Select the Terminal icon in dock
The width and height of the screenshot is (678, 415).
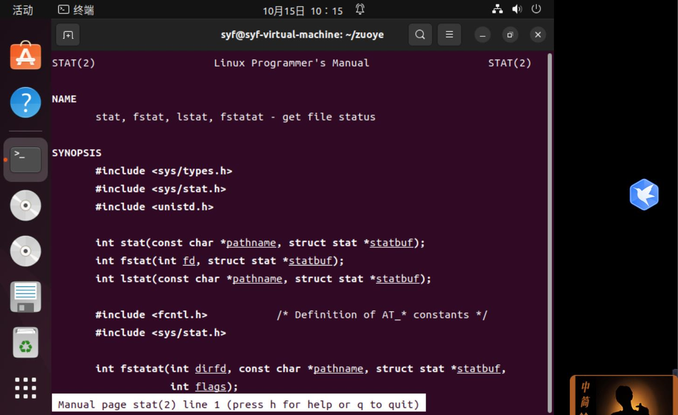26,160
